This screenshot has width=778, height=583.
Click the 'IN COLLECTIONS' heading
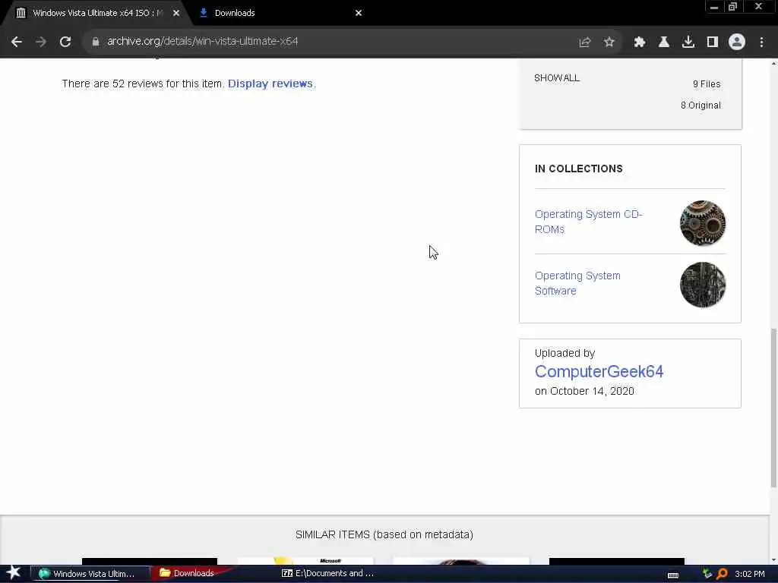coord(578,169)
